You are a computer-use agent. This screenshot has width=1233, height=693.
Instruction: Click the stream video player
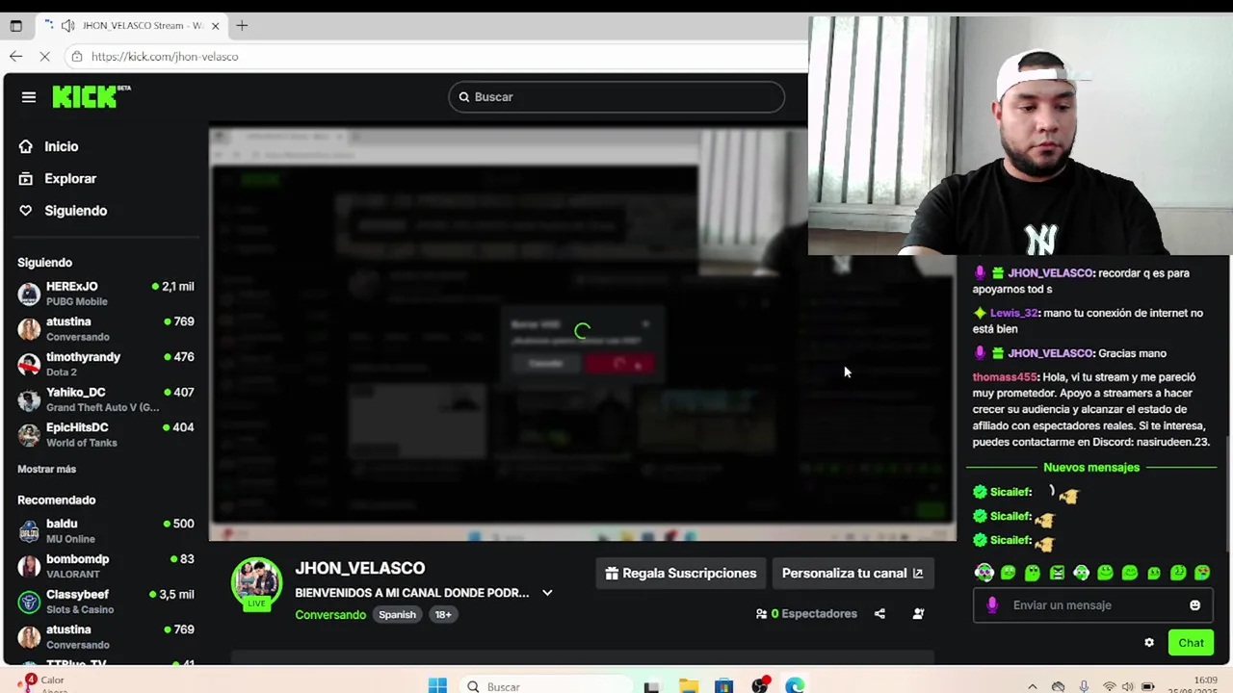pyautogui.click(x=583, y=332)
